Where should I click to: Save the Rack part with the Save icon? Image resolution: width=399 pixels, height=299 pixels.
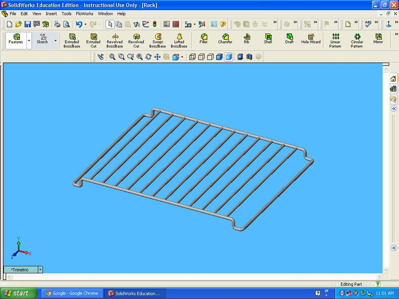pyautogui.click(x=27, y=24)
